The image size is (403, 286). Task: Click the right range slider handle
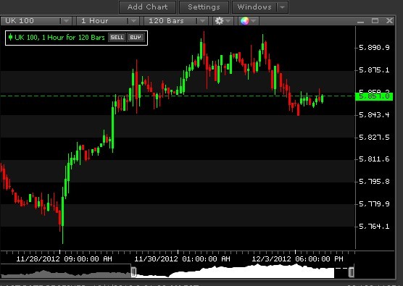tap(351, 272)
